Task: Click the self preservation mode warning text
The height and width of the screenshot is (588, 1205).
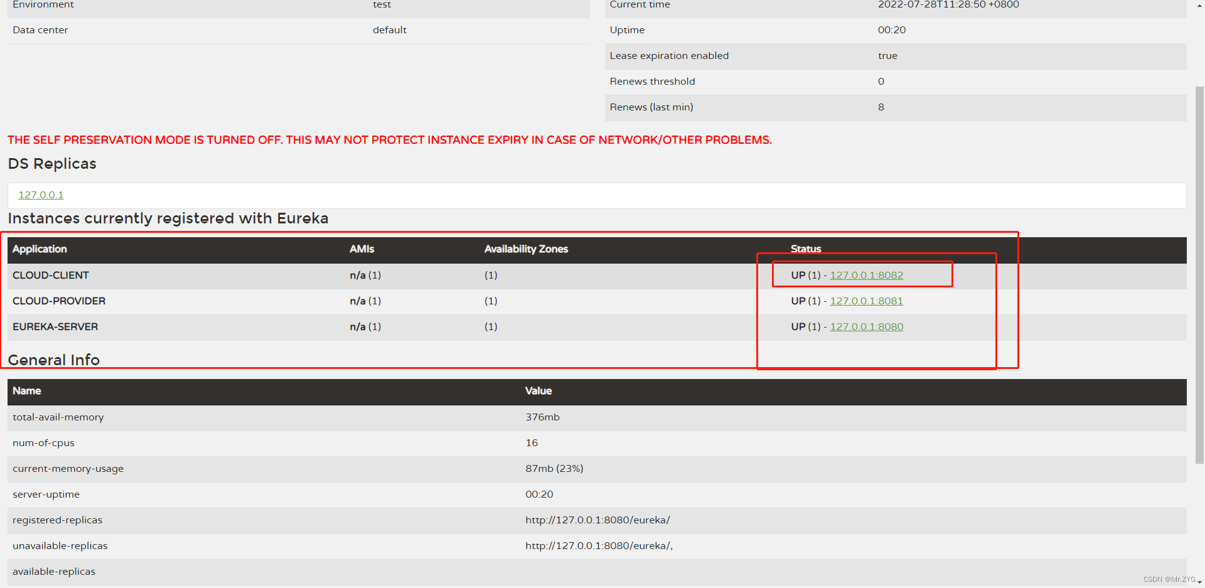Action: (x=390, y=140)
